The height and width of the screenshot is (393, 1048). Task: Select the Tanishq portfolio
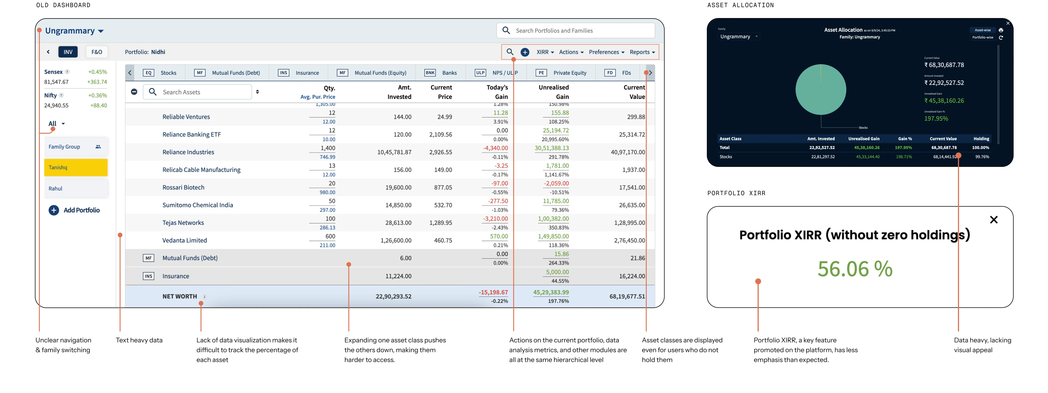click(x=76, y=167)
